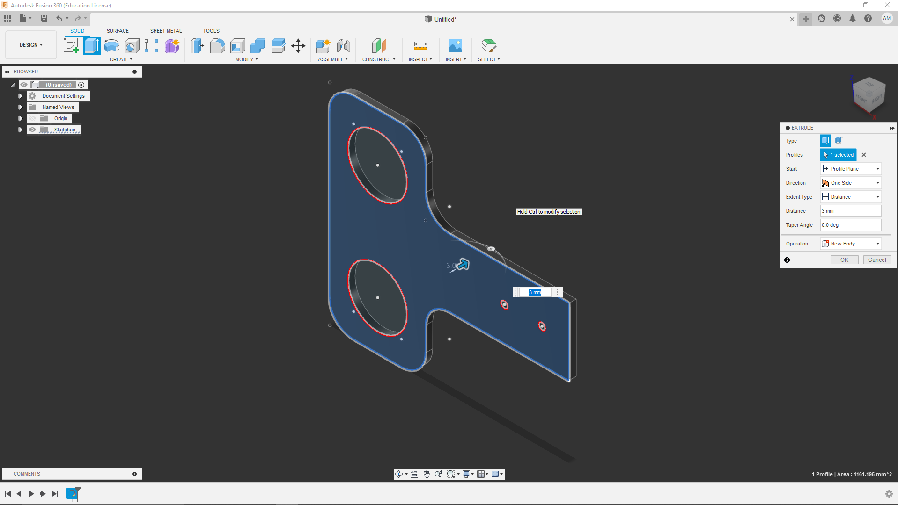Click the ViewCube in the corner
Viewport: 898px width, 505px height.
[869, 94]
